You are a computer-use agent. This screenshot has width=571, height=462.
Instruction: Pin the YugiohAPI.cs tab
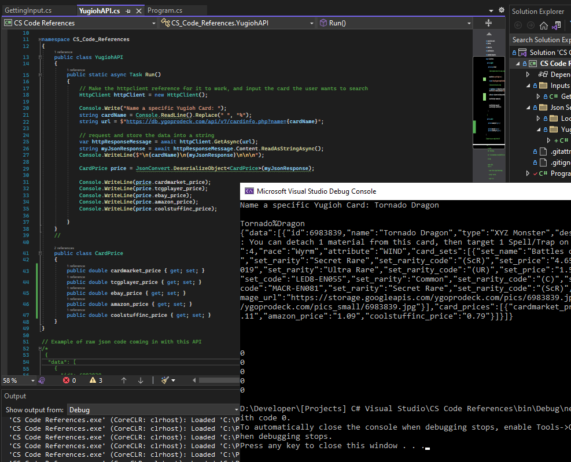tap(128, 11)
